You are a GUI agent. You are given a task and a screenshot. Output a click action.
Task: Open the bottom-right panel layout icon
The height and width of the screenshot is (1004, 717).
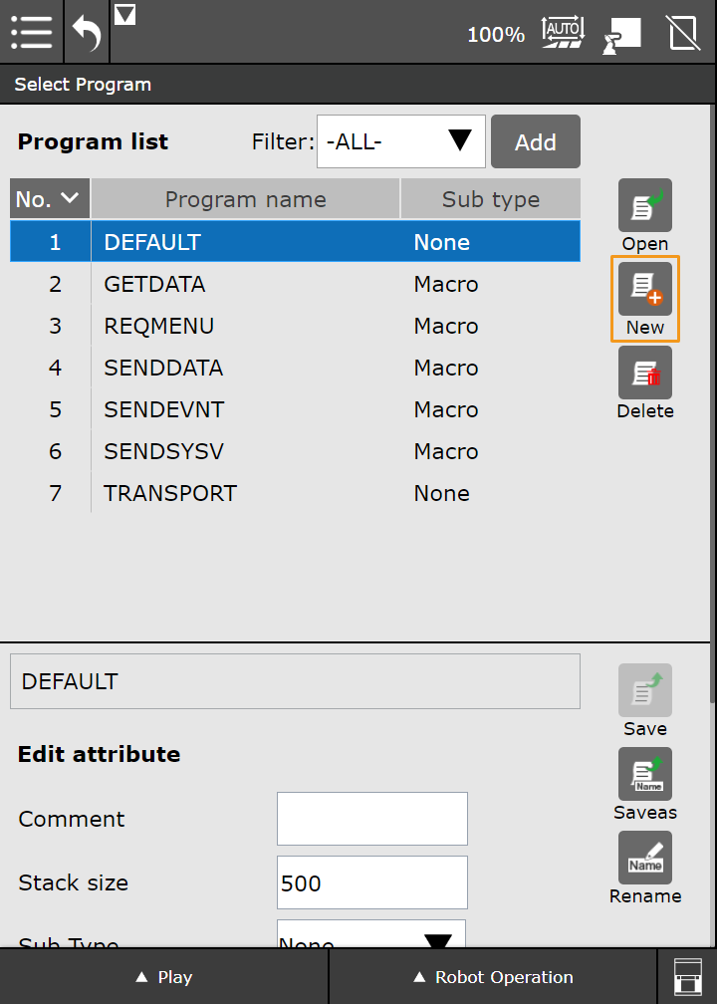(x=687, y=976)
